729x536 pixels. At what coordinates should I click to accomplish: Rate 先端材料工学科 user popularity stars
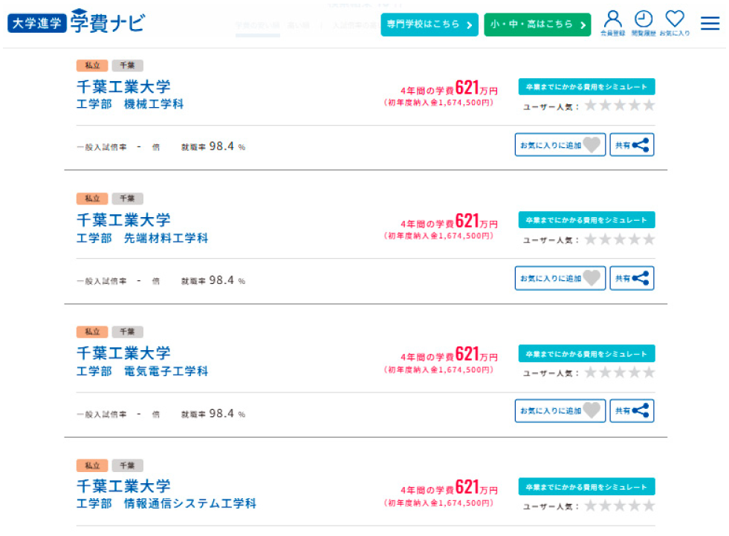pos(620,239)
